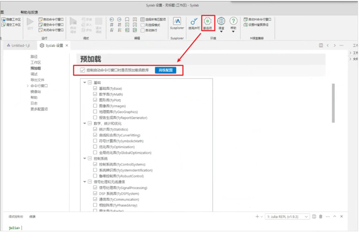Click 关闭命令行窗口 in the ribbon
The image size is (359, 232).
51,30
